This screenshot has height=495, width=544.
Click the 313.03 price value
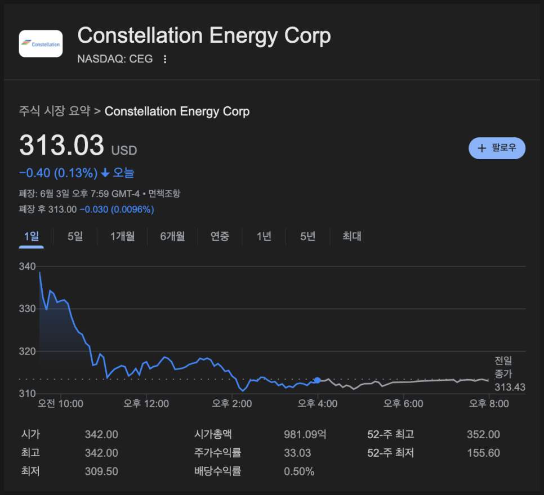[x=62, y=145]
